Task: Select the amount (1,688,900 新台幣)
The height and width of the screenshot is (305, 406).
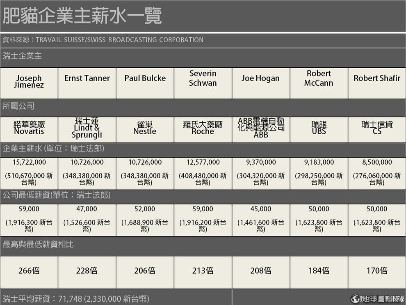Action: tap(145, 226)
